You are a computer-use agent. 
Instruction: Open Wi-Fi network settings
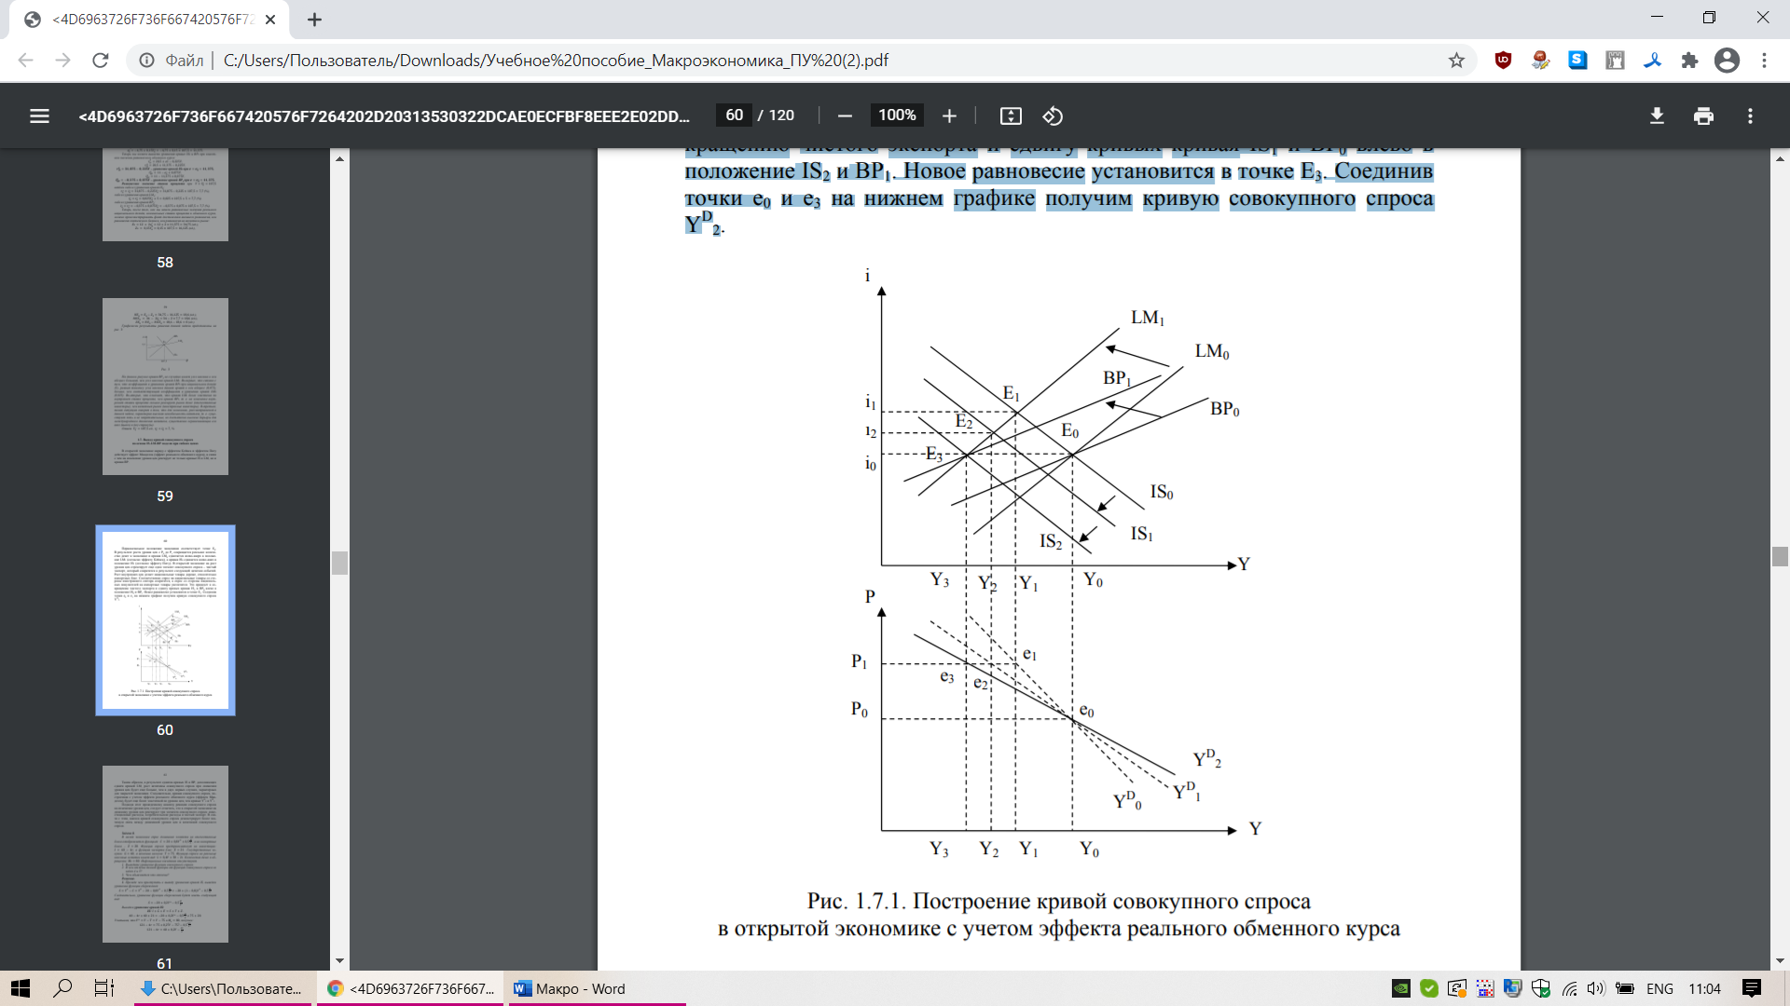1570,988
